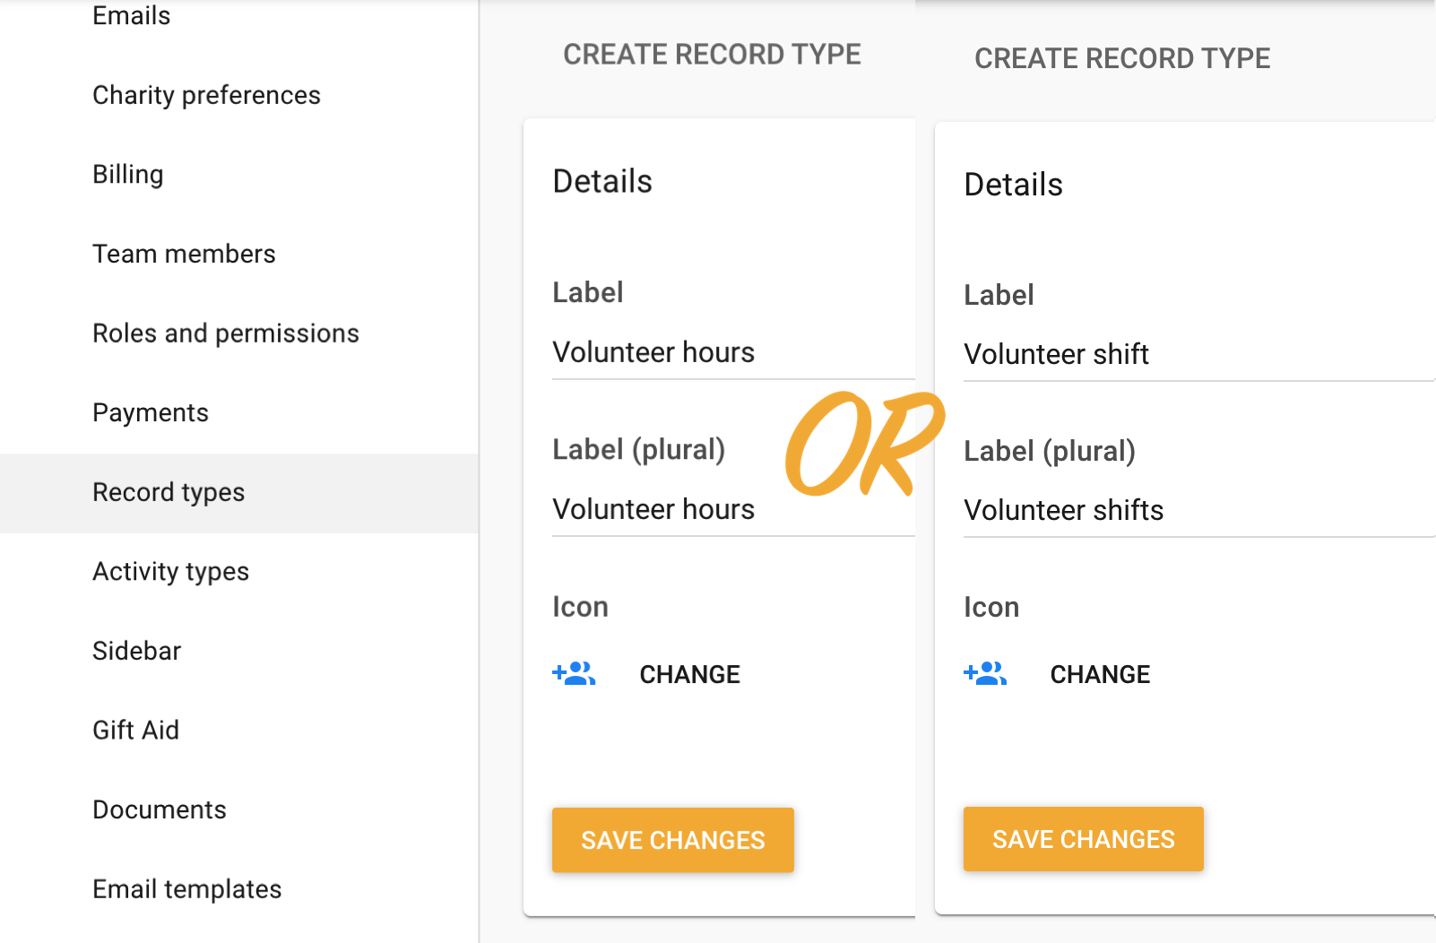Image resolution: width=1436 pixels, height=943 pixels.
Task: Edit the plural label field with Volunteer hours
Action: coord(733,510)
